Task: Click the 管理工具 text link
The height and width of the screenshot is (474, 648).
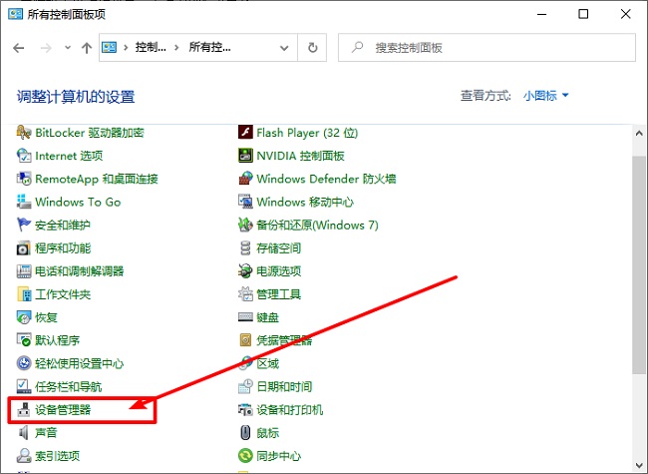Action: 278,294
